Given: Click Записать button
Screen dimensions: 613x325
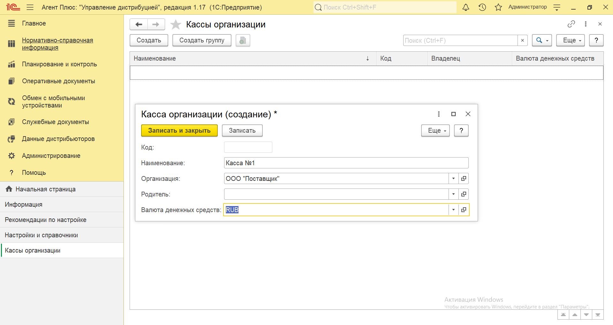Looking at the screenshot, I should click(x=242, y=130).
